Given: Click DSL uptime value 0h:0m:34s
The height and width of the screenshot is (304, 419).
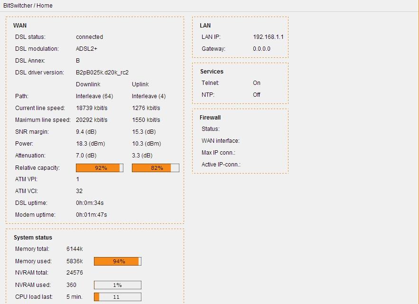Looking at the screenshot, I should pyautogui.click(x=90, y=203).
